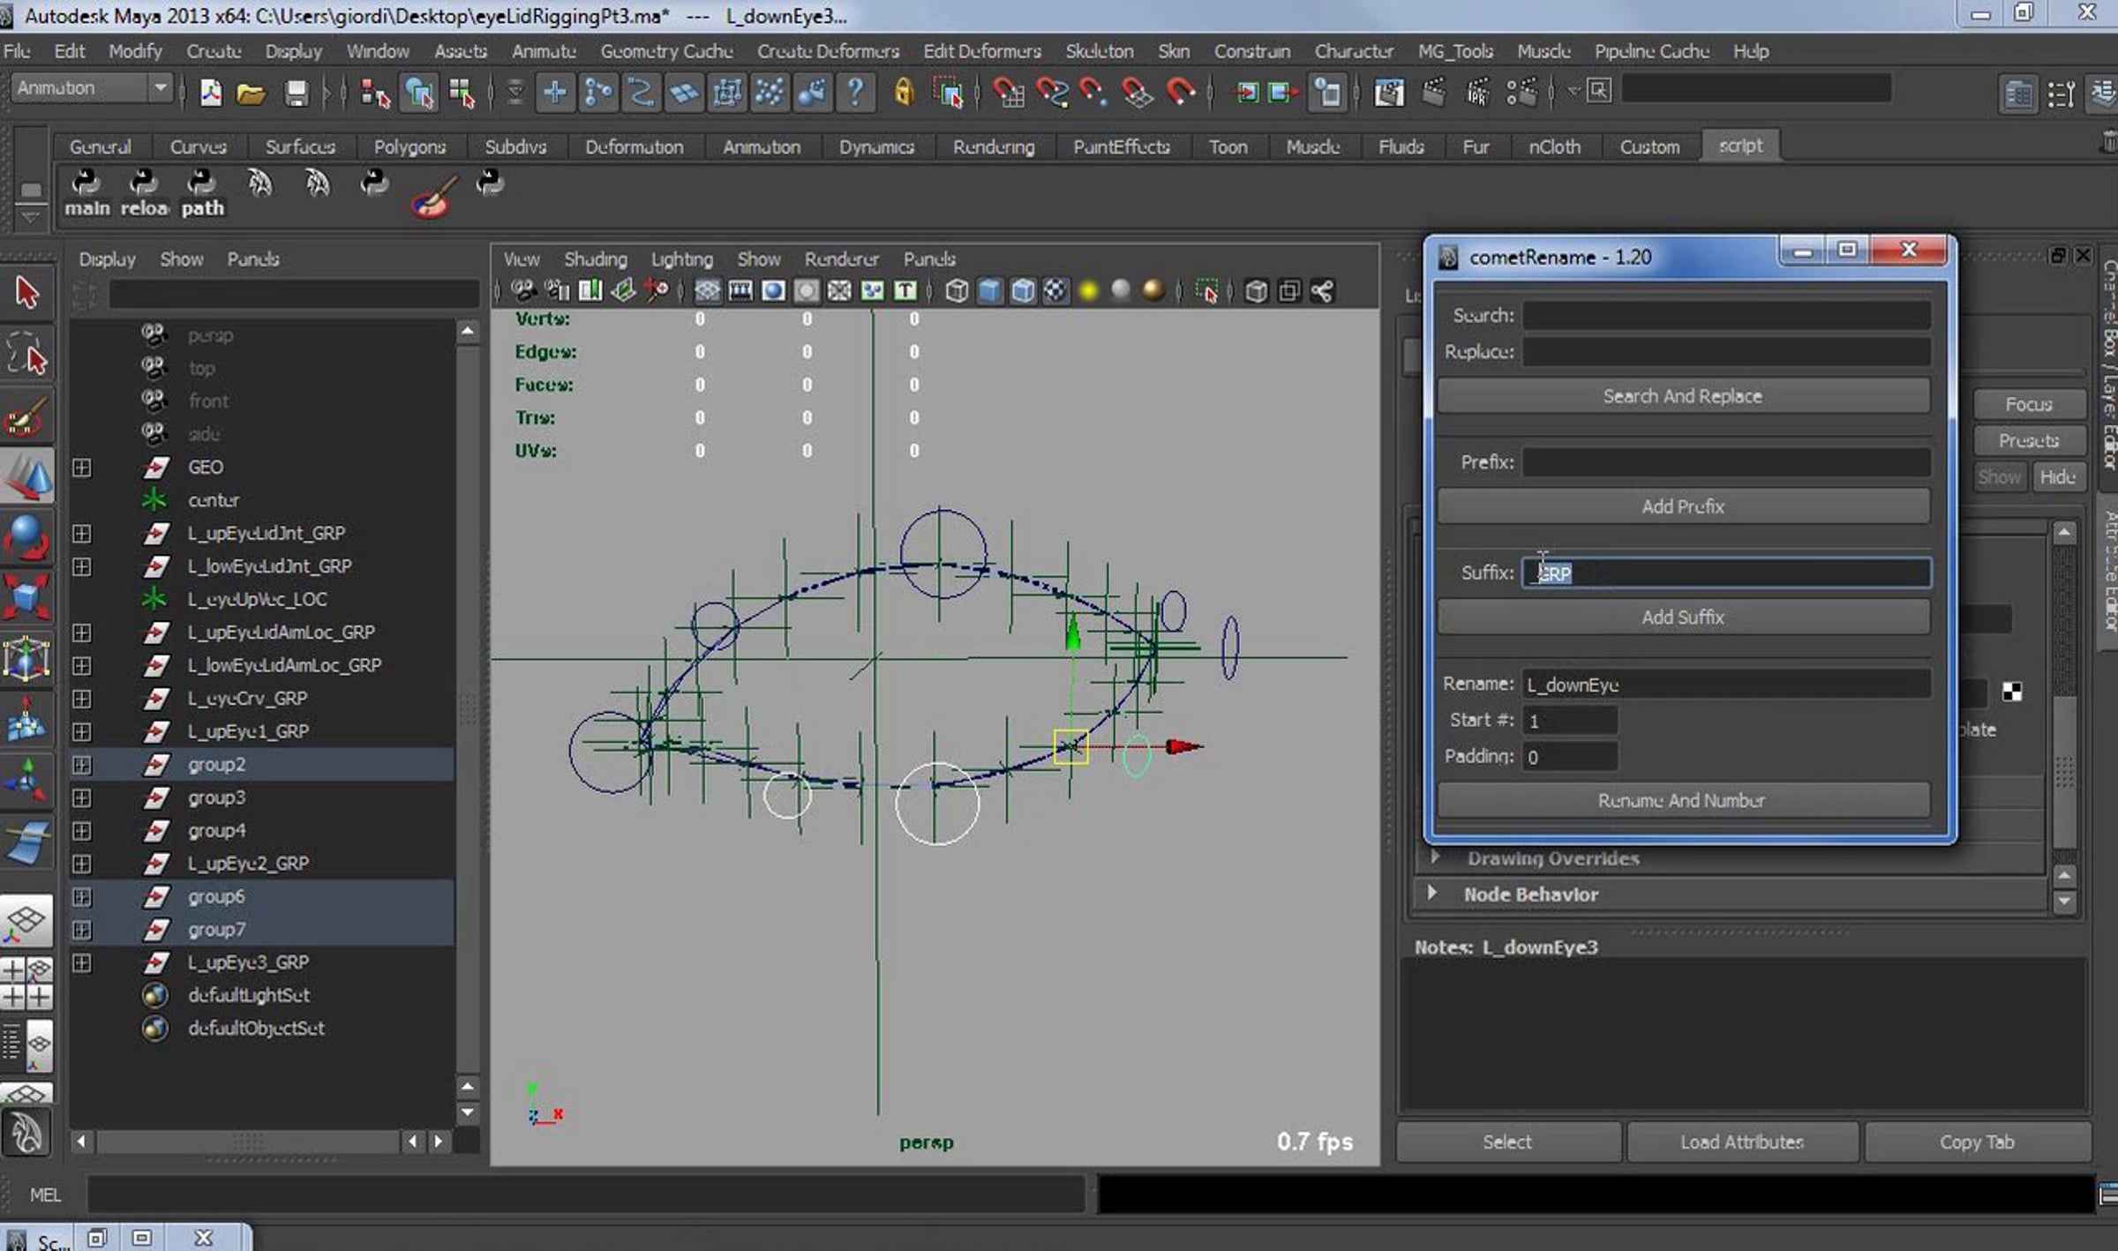
Task: Toggle X-ray joints in viewport toolbar
Action: pos(1322,290)
